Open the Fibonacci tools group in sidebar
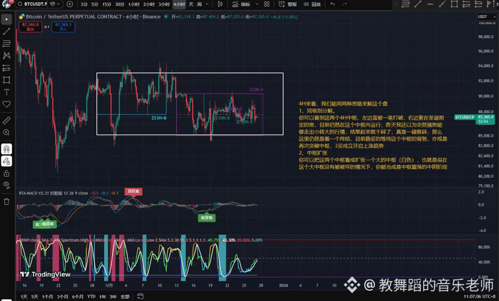Screen dimensions: 499x301 [7, 43]
